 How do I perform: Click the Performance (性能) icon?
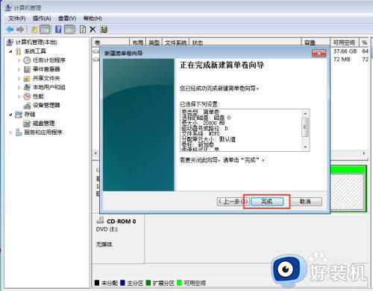[27, 96]
